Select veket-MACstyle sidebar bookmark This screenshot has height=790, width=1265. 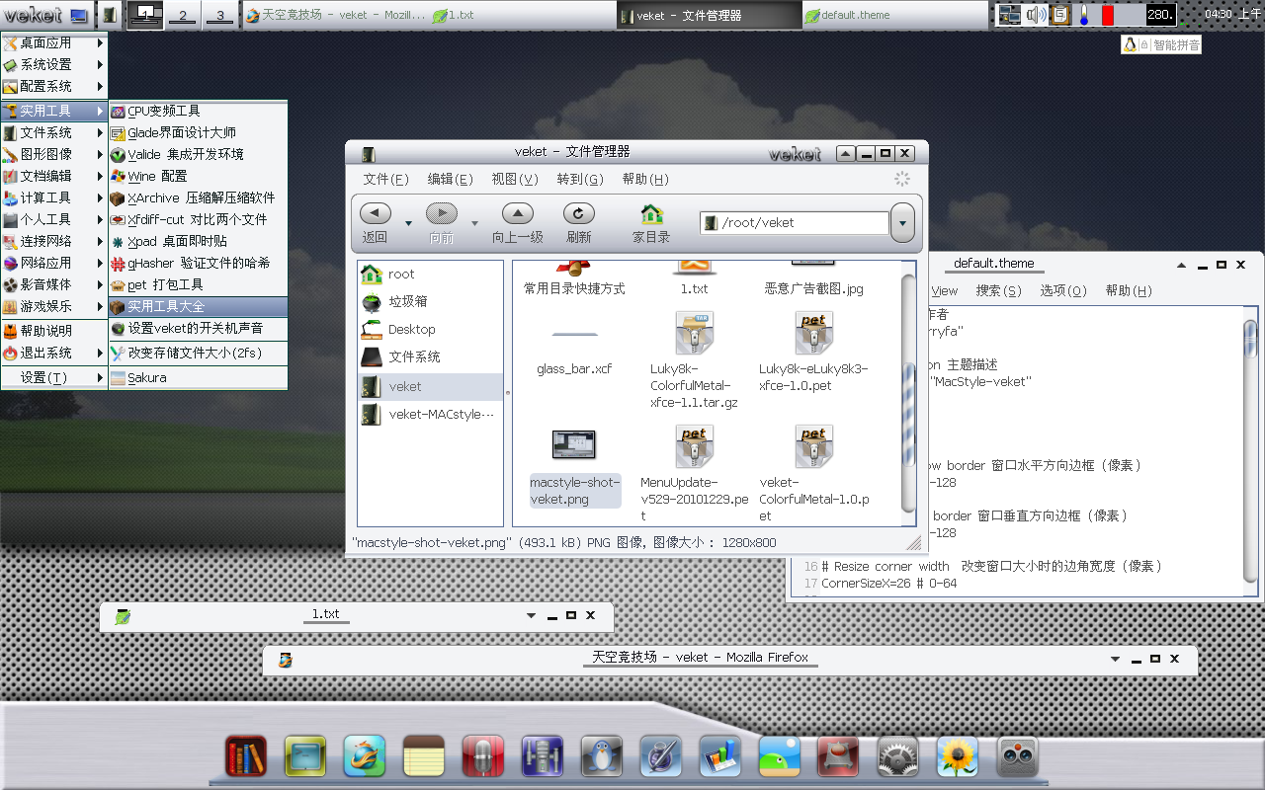click(430, 414)
